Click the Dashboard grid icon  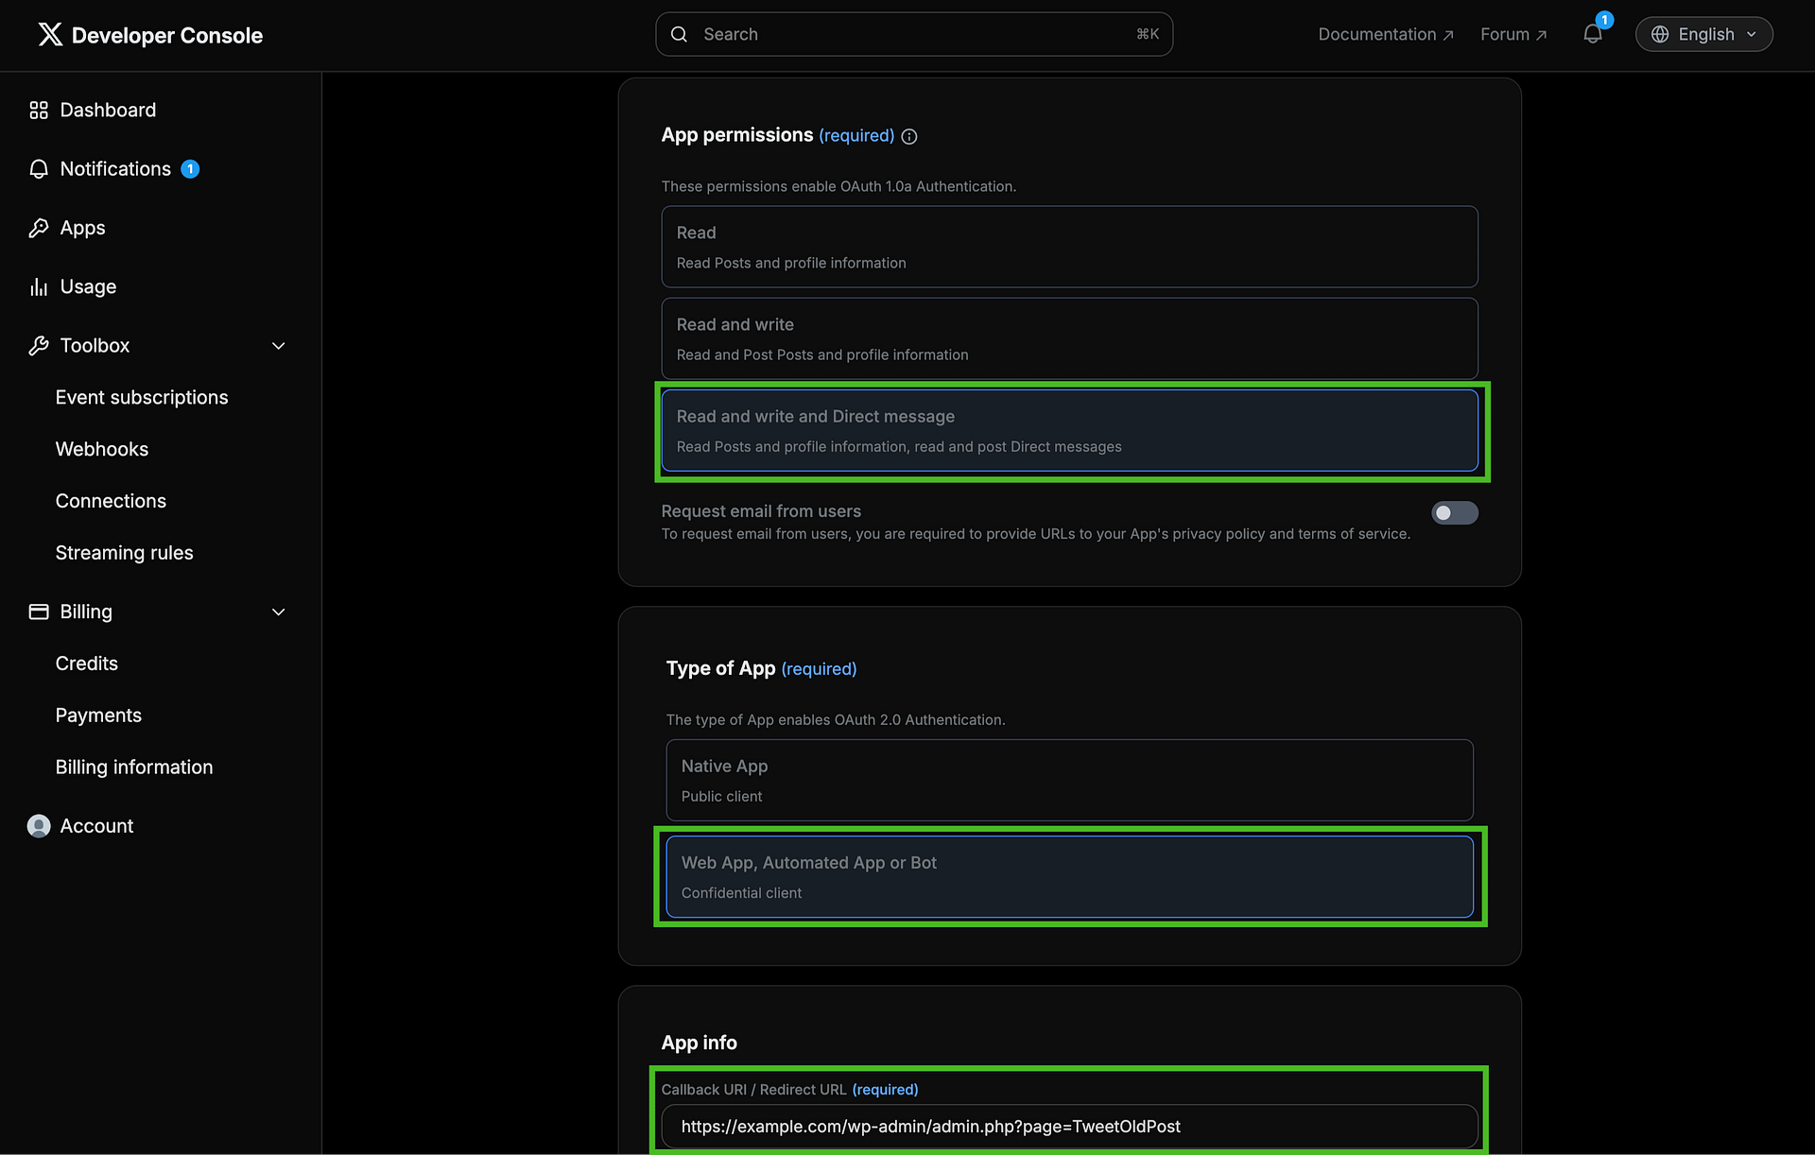[x=39, y=111]
